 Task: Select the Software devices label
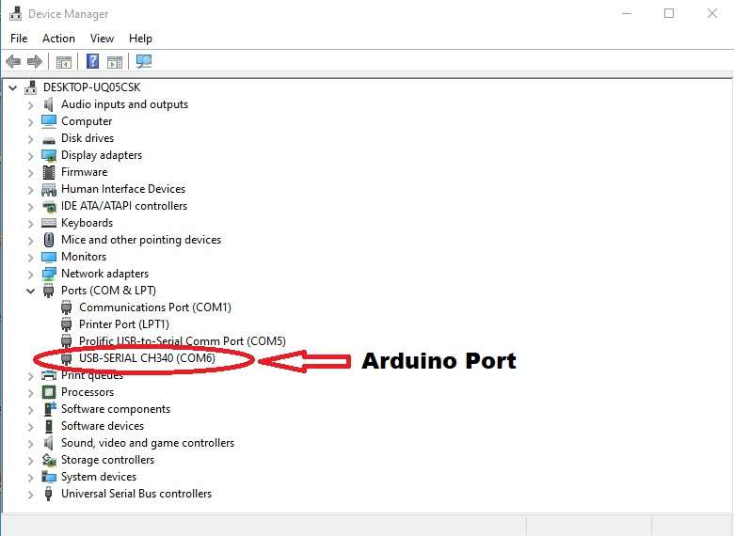(x=103, y=426)
